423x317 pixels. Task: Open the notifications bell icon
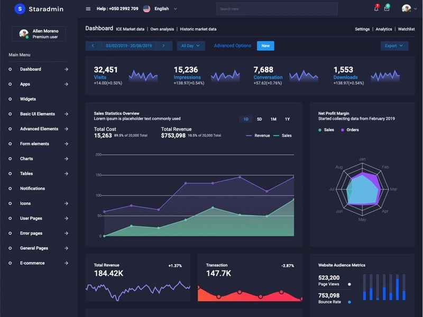click(x=376, y=8)
